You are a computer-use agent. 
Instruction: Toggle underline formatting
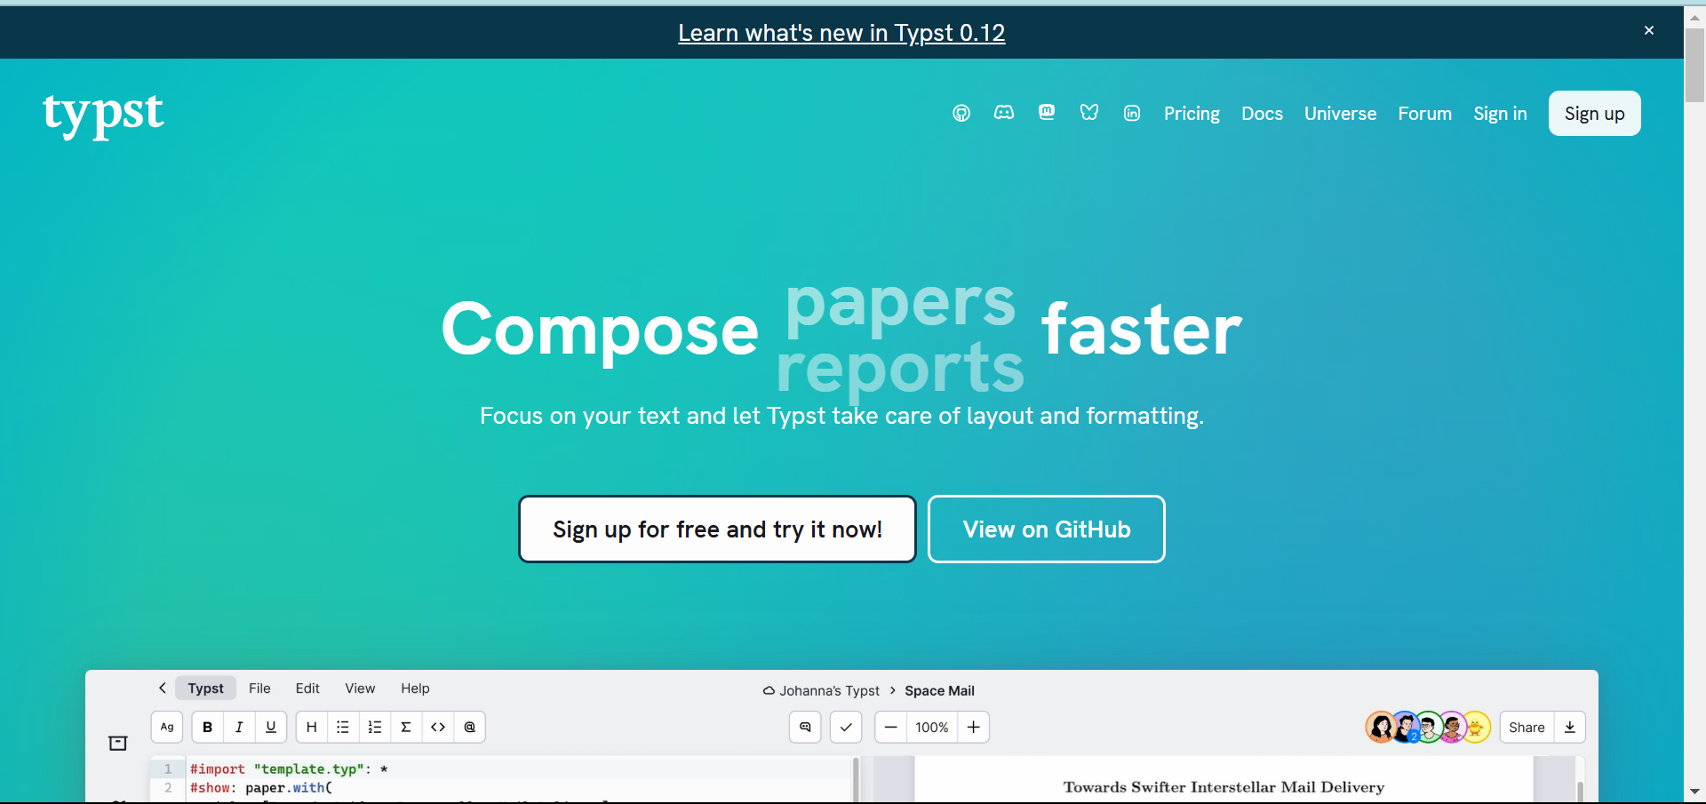pyautogui.click(x=271, y=727)
